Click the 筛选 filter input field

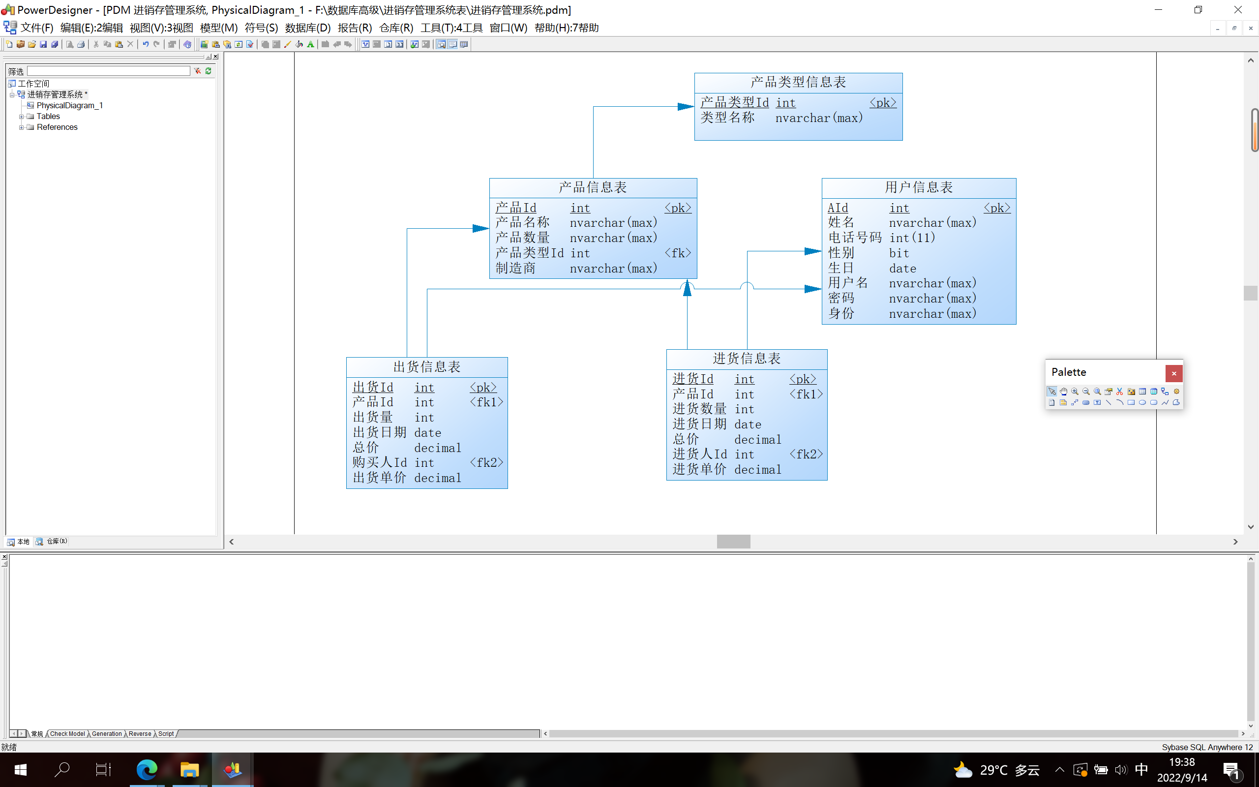pos(108,71)
